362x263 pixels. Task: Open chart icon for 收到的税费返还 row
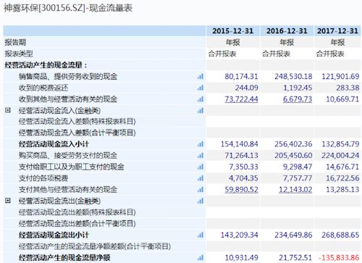pyautogui.click(x=201, y=88)
